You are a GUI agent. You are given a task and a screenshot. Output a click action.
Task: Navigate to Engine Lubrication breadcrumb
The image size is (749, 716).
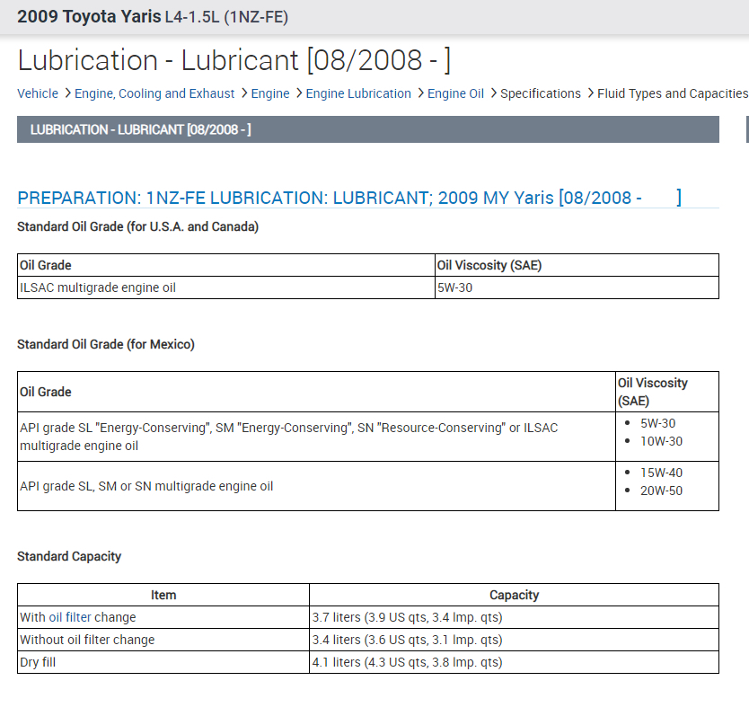358,93
